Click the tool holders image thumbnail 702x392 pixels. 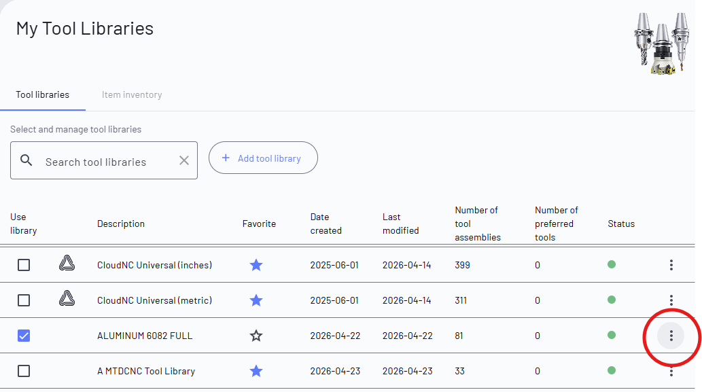(661, 43)
